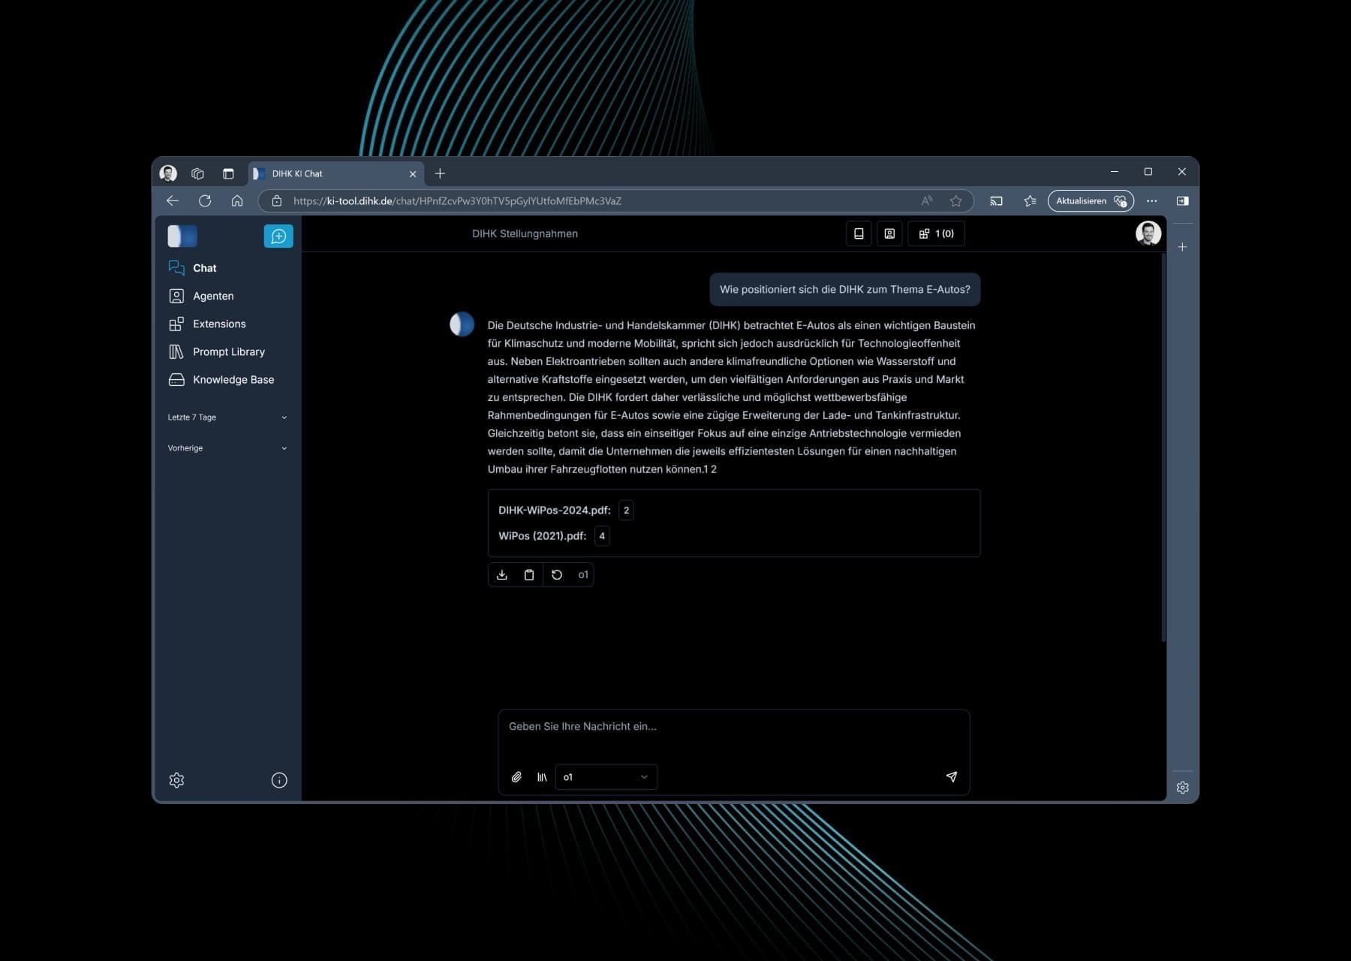Add item to Edge sidebar with plus
The image size is (1351, 961).
pyautogui.click(x=1182, y=247)
